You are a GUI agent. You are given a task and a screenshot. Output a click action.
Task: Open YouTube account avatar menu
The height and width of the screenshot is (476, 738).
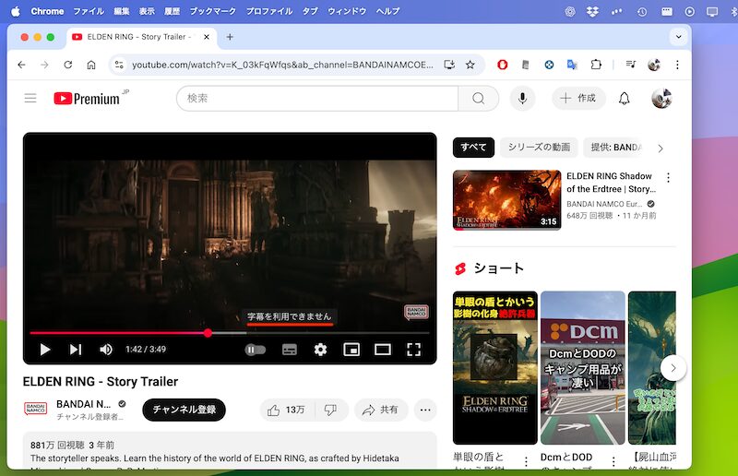click(661, 99)
